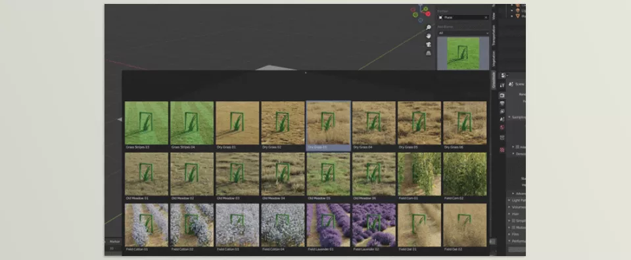This screenshot has height=260, width=631.
Task: Pick the Field Cotton 03 thumbnail
Action: (x=237, y=225)
